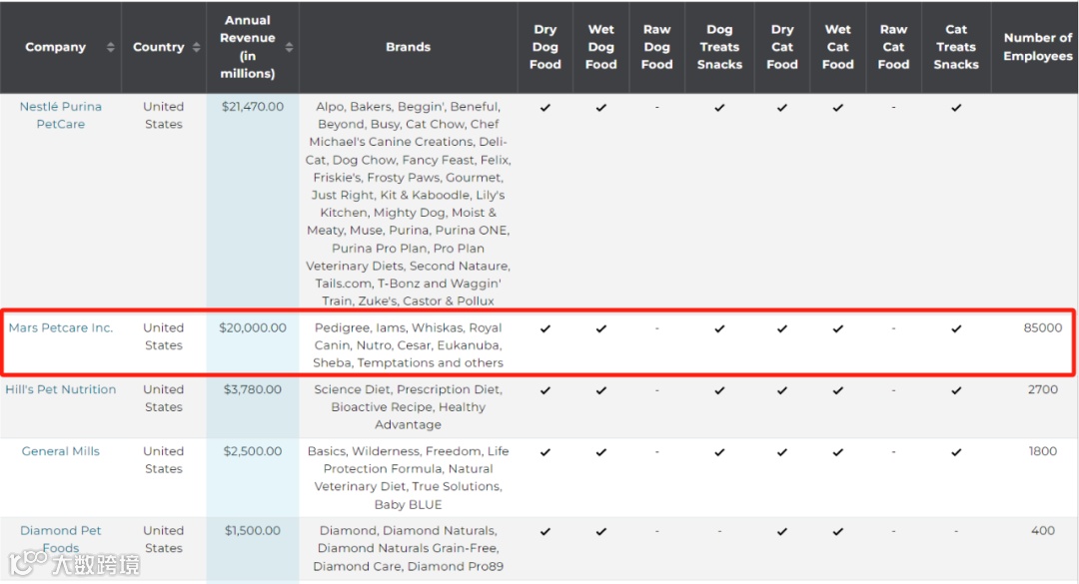Viewport: 1079px width, 584px height.
Task: Click the Cat Treats Snacks header
Action: [956, 47]
